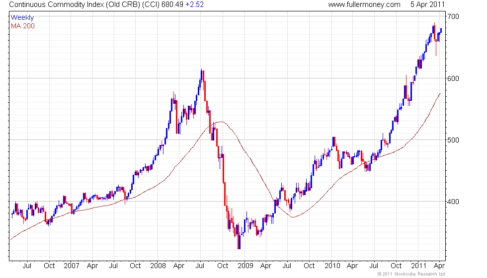
Task: Open the www.fullermoney.com link text
Action: [364, 4]
